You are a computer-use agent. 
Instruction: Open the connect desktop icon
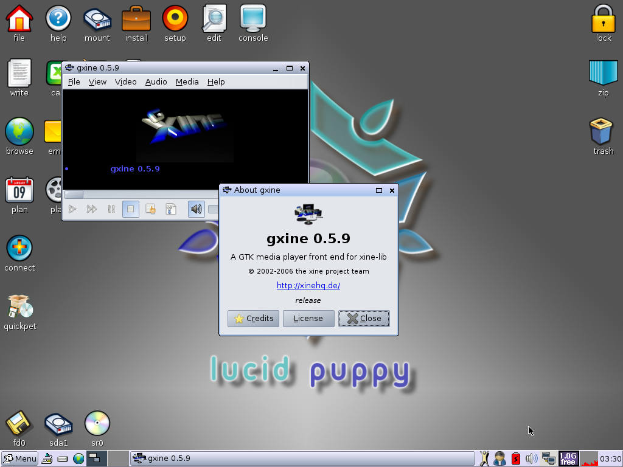[x=19, y=254]
